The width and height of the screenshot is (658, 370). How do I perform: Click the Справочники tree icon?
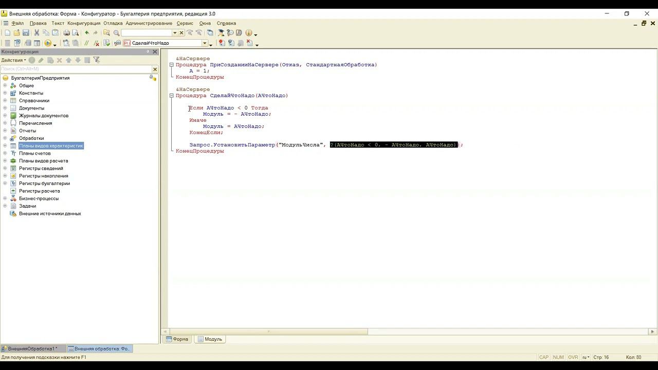tap(13, 101)
